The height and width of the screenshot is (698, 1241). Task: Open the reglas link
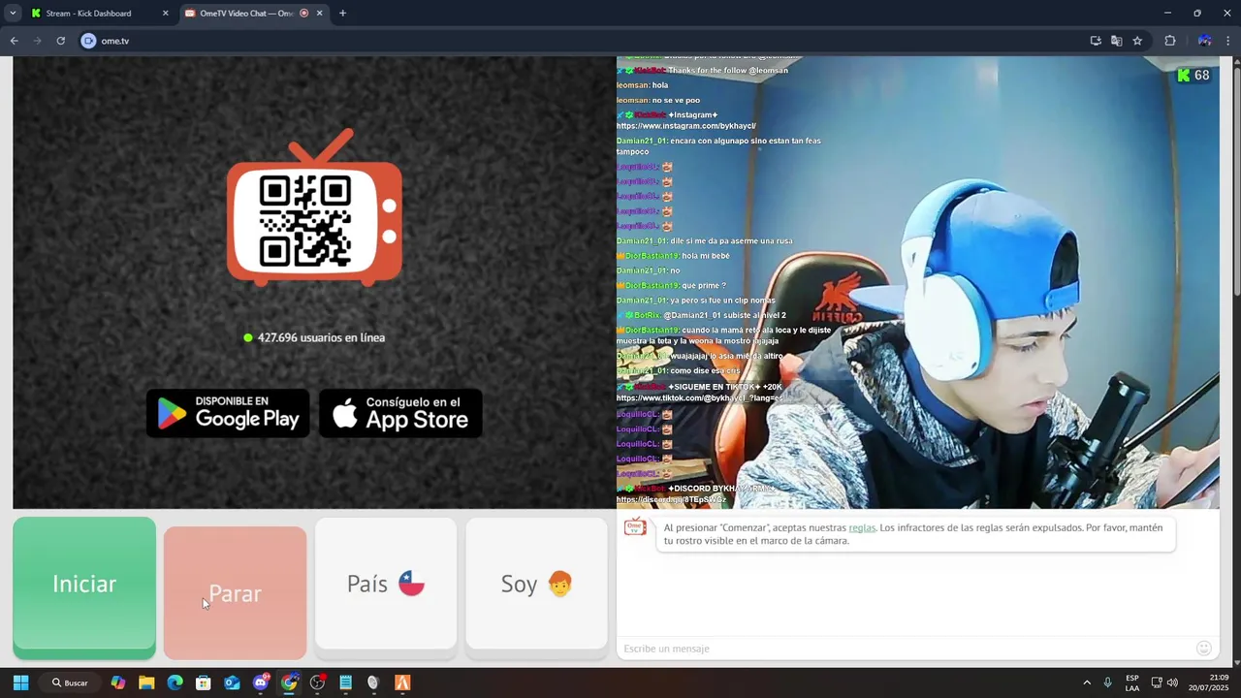click(x=862, y=527)
